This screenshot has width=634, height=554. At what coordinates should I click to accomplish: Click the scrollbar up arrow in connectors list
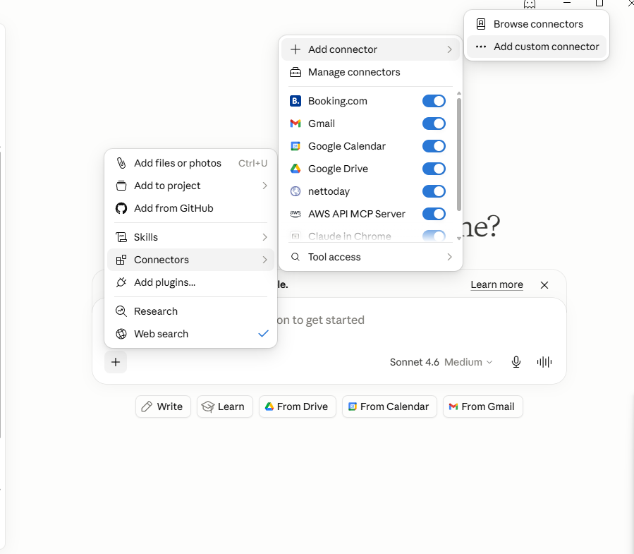click(459, 93)
